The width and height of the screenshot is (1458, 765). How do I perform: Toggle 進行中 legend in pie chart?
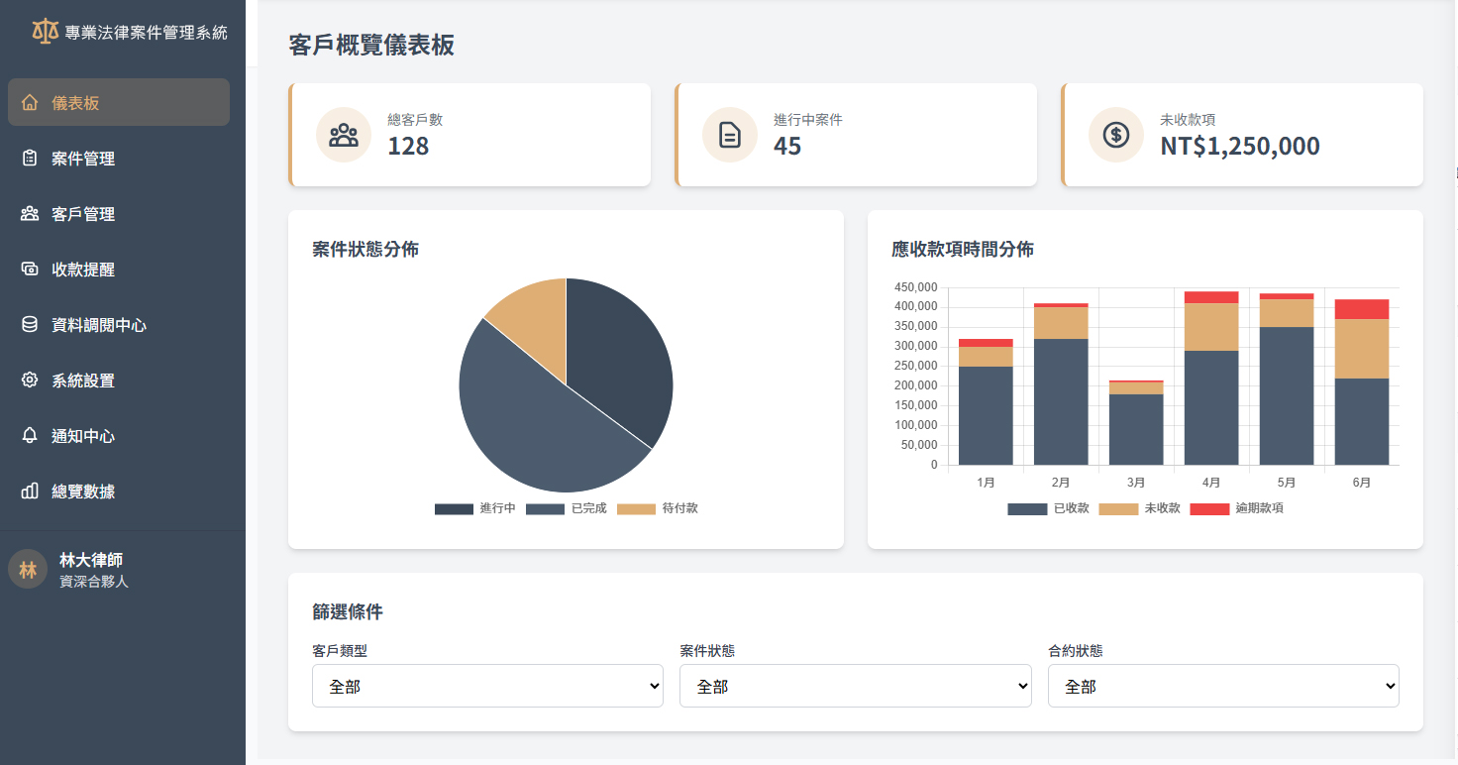tap(475, 508)
